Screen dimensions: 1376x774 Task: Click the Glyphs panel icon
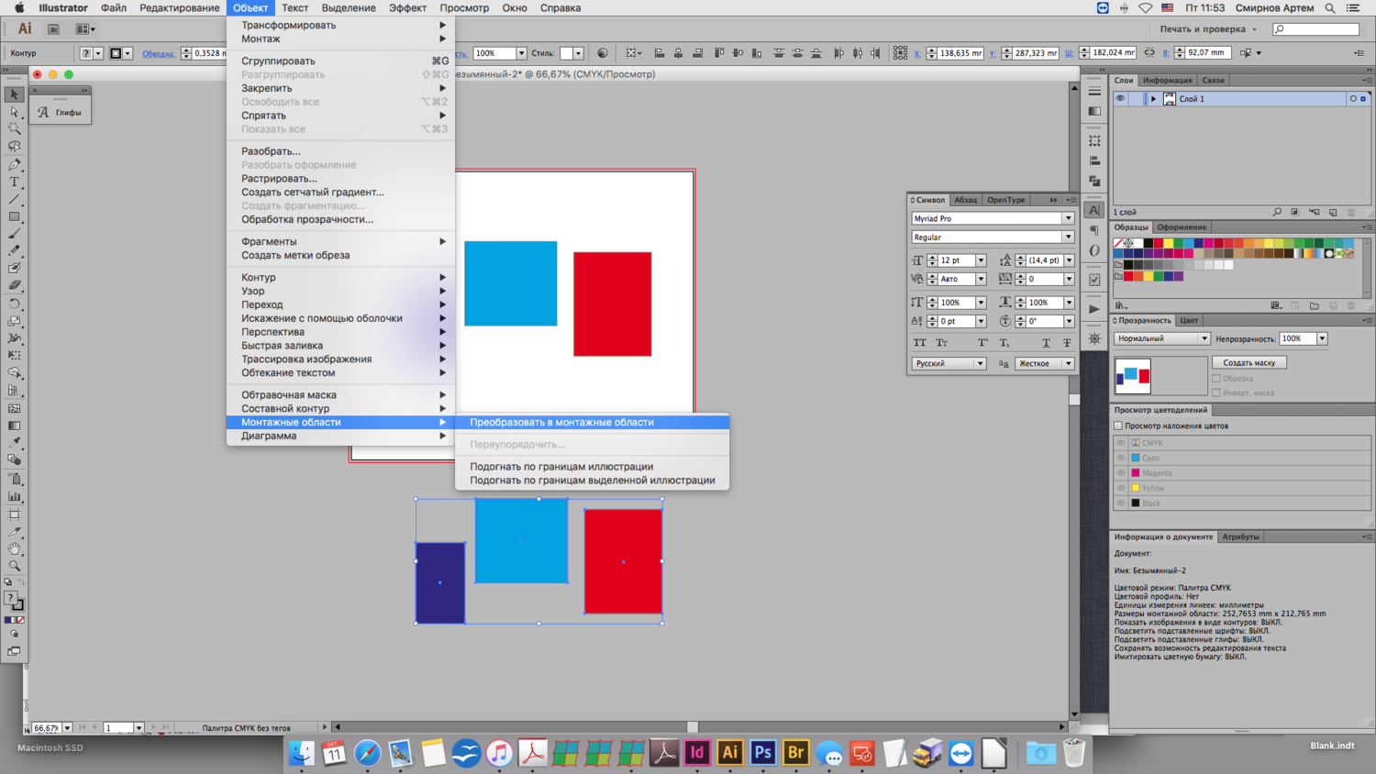click(x=43, y=113)
